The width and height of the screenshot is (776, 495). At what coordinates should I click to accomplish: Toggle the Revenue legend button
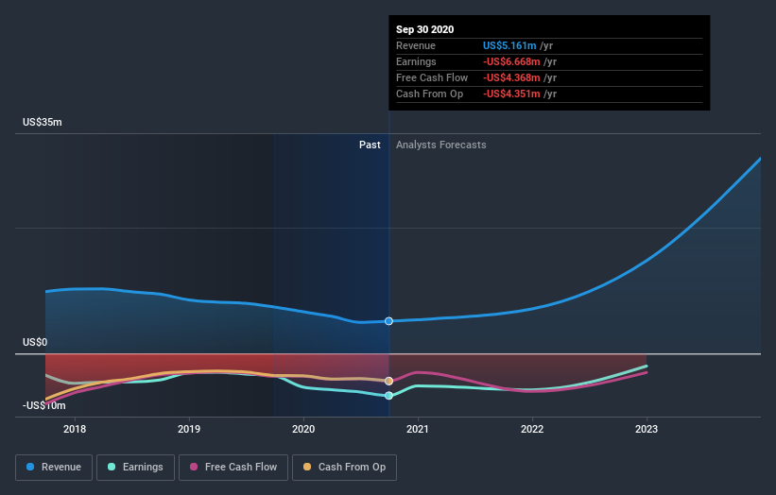pyautogui.click(x=54, y=468)
